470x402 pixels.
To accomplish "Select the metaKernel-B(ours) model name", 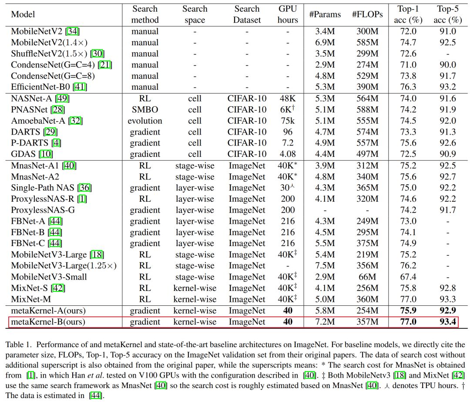I will click(x=48, y=321).
